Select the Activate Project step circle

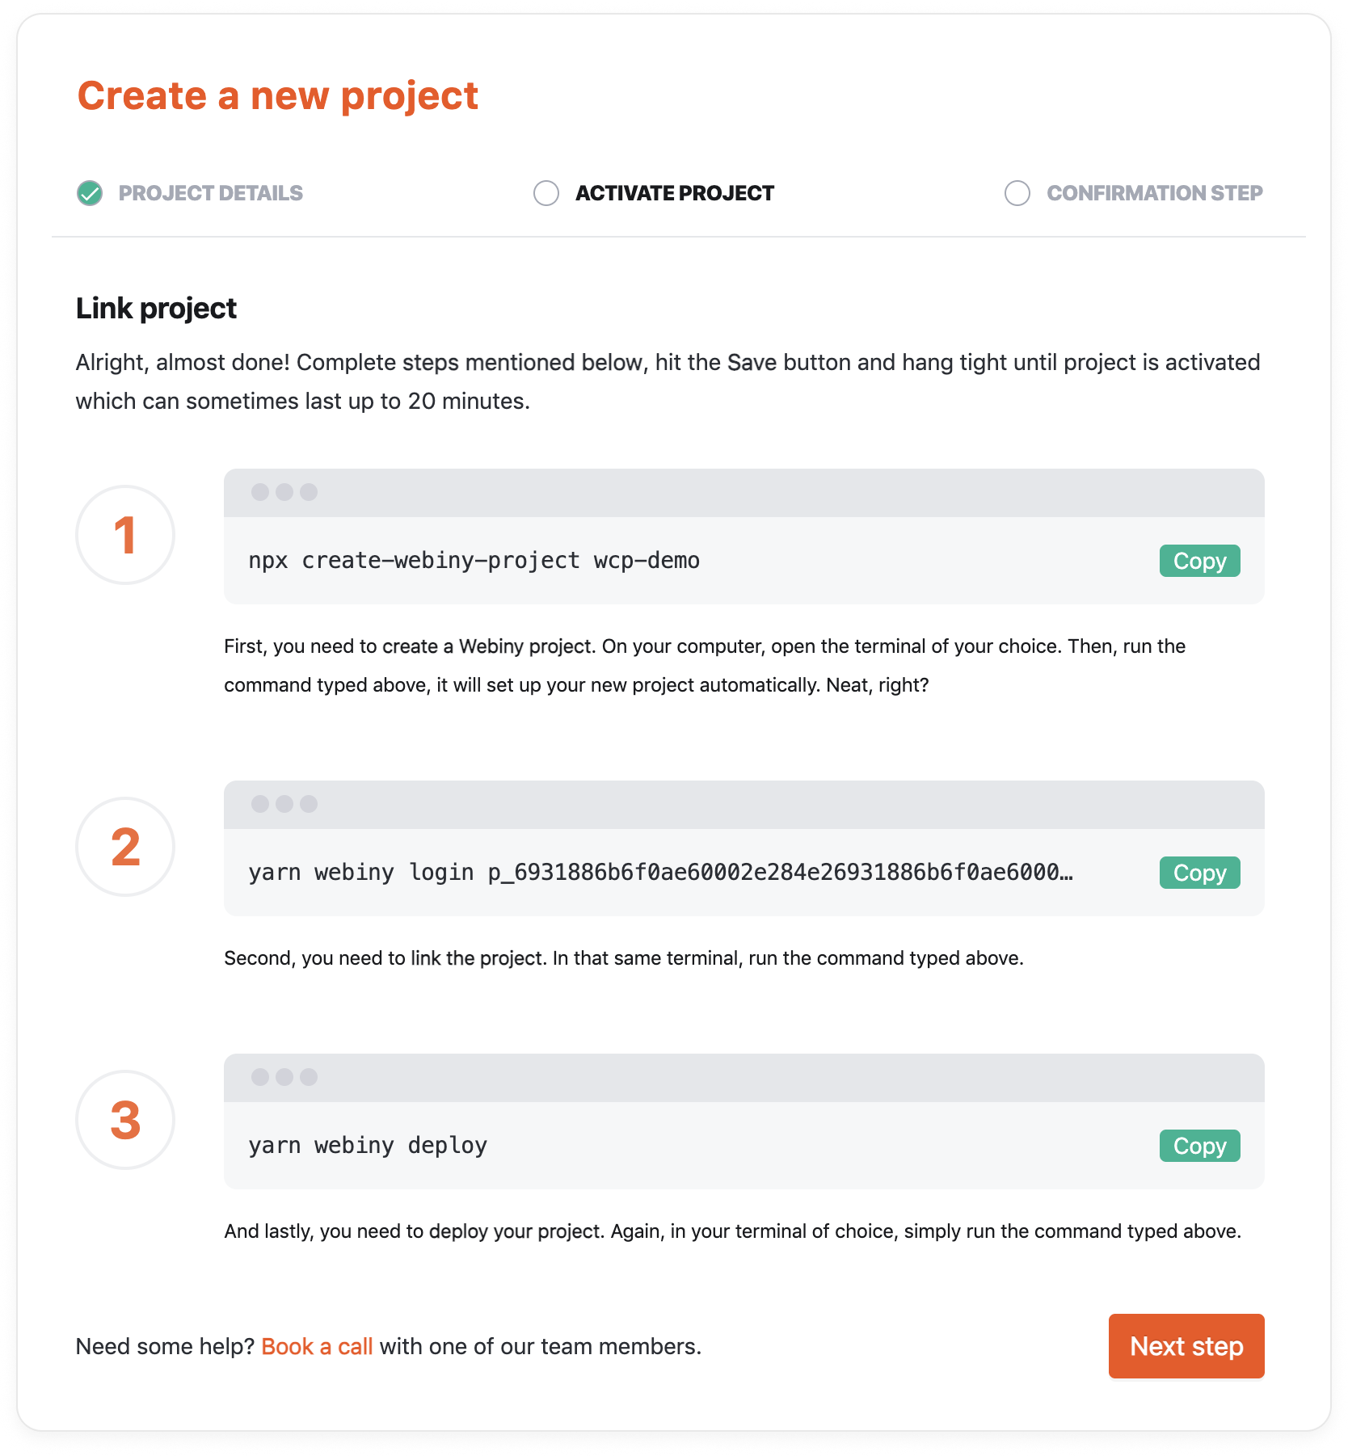546,193
